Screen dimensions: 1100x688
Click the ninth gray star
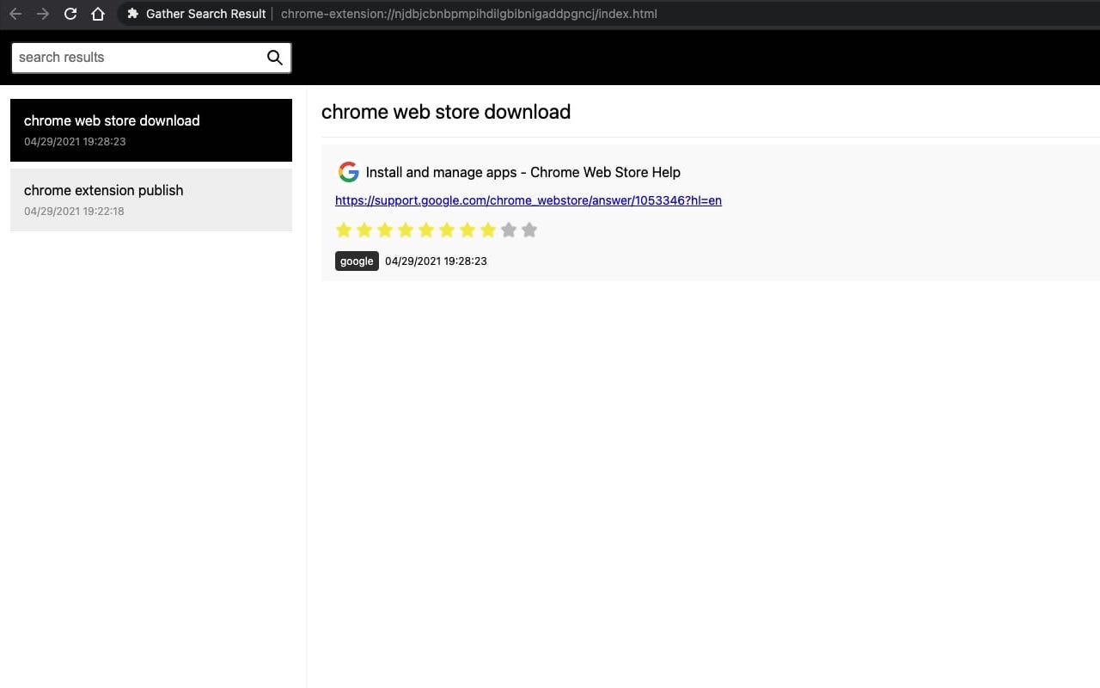point(509,230)
